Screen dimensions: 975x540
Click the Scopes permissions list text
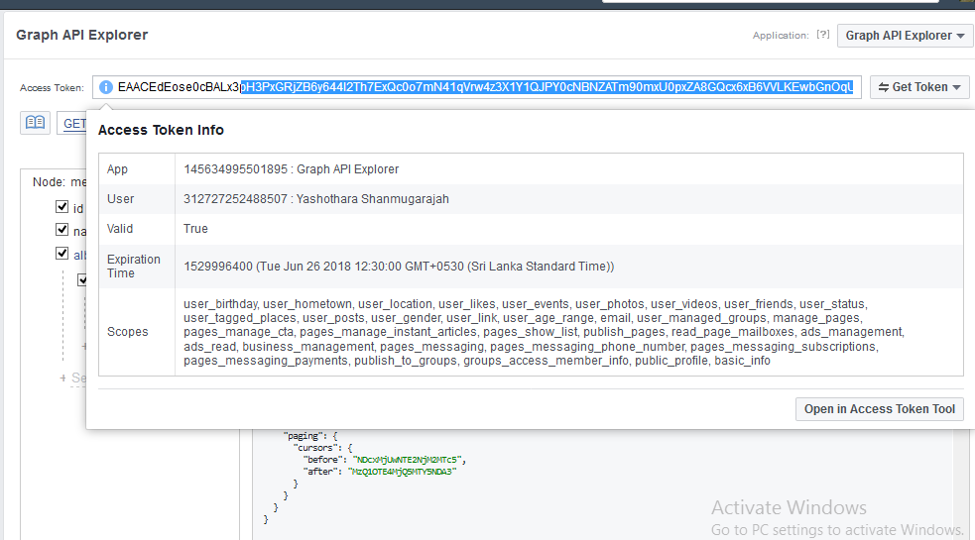544,333
